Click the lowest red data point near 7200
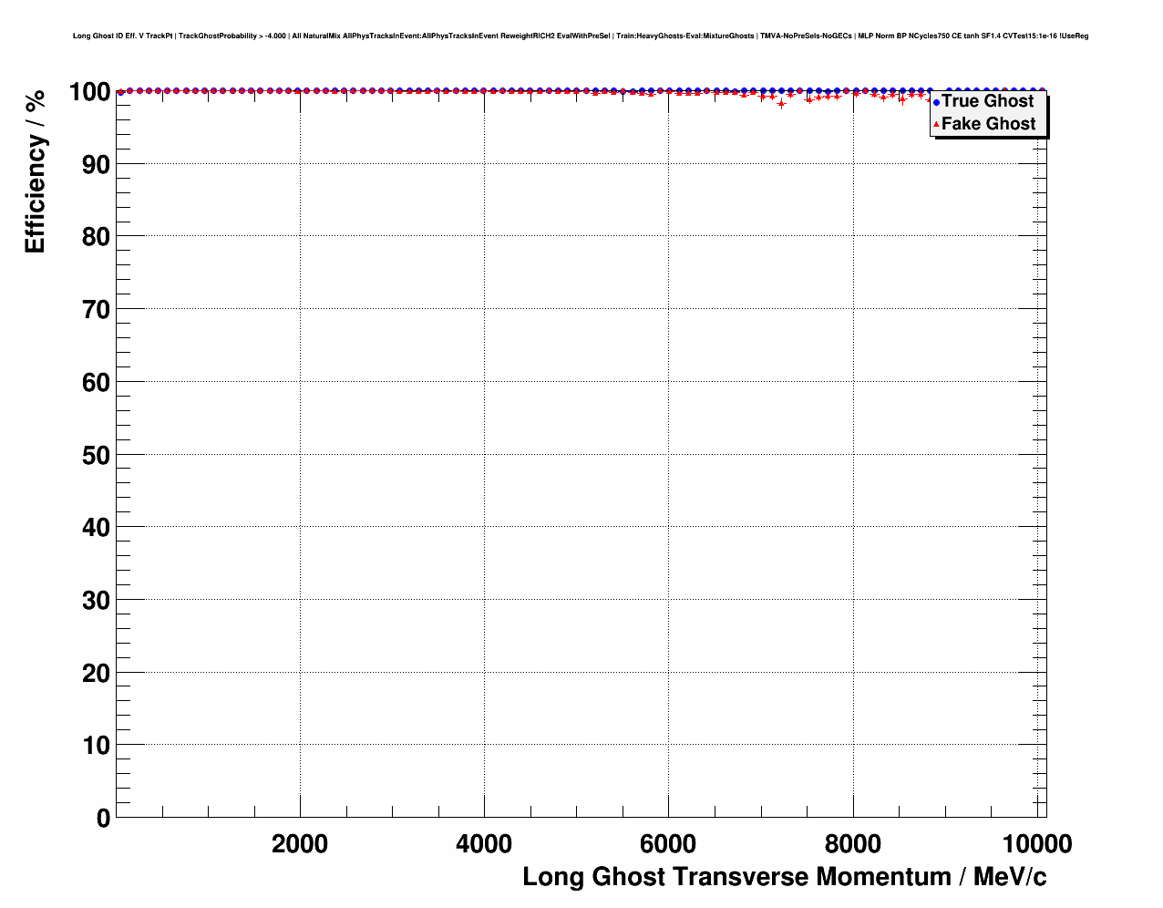 (781, 104)
